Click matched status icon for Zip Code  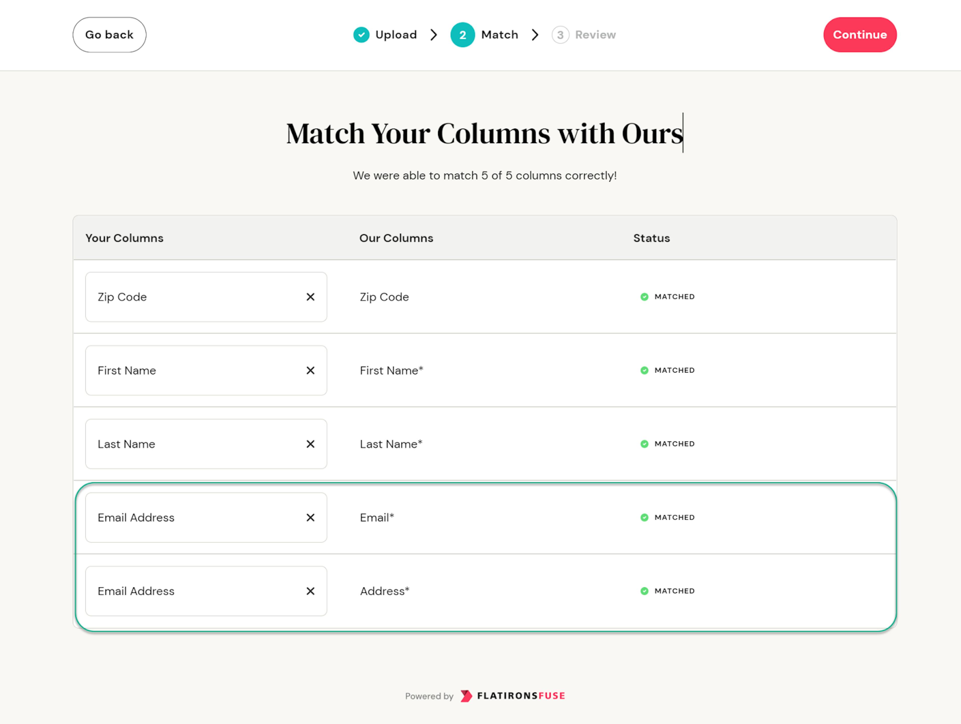[x=644, y=297]
